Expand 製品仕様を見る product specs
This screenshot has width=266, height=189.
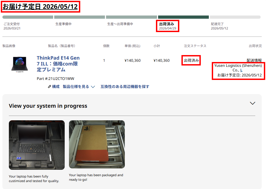(x=76, y=87)
